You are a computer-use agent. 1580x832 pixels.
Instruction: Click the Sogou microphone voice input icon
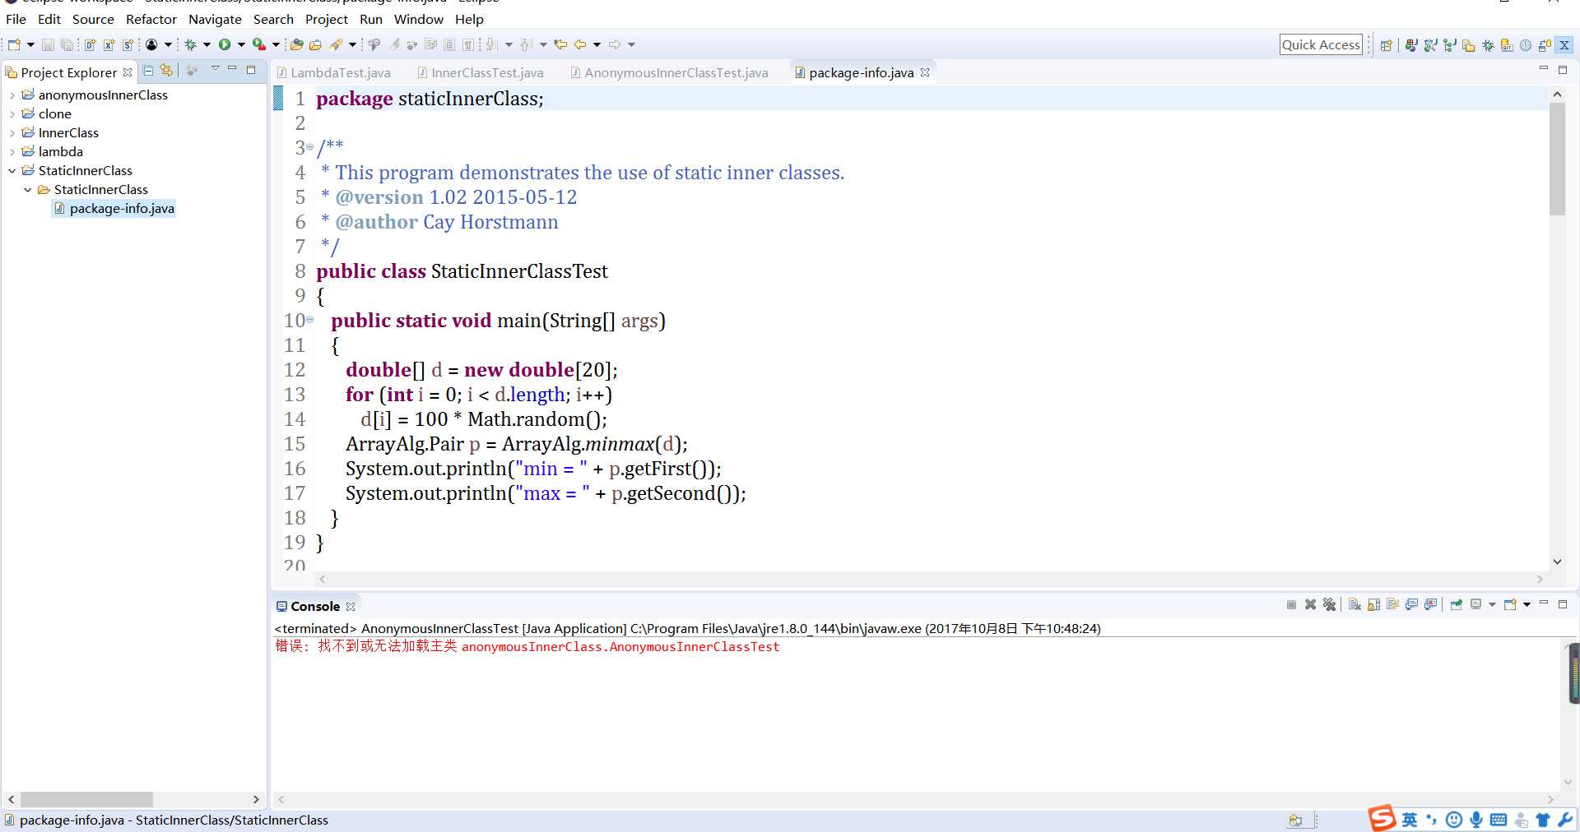pos(1476,820)
